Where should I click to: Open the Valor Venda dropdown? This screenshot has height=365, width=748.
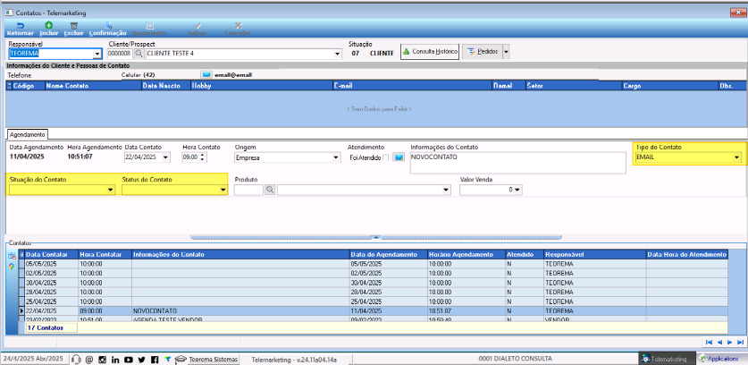click(517, 190)
